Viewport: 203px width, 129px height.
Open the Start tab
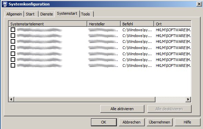pyautogui.click(x=31, y=14)
